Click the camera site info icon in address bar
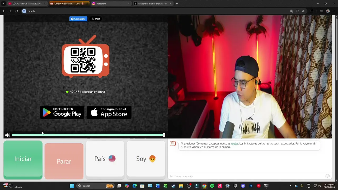338x190 pixels. coord(24,11)
